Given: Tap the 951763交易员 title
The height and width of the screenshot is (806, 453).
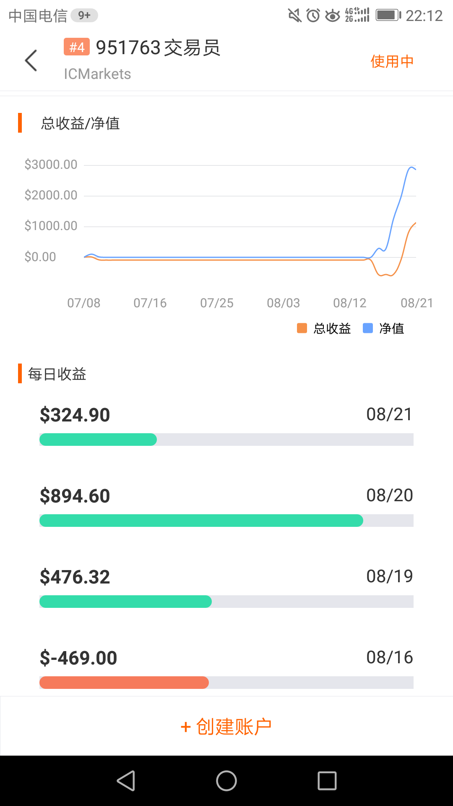Looking at the screenshot, I should 158,47.
